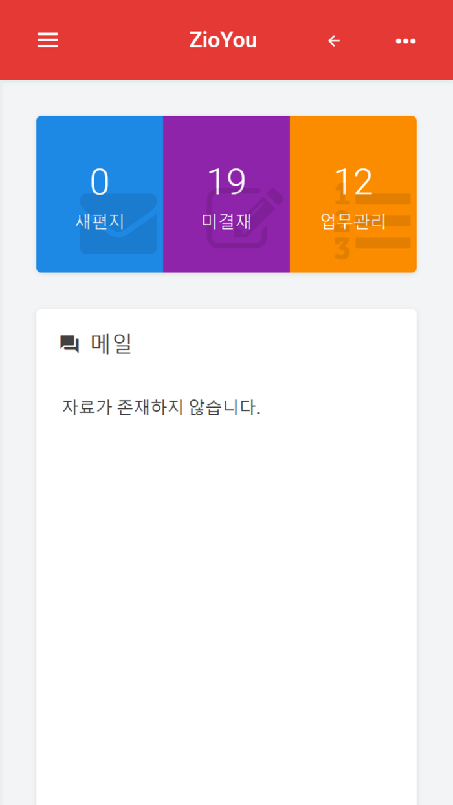The width and height of the screenshot is (453, 805).
Task: Open the three-dot overflow menu
Action: [x=405, y=40]
